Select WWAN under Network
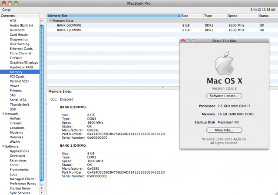 tap(15, 142)
